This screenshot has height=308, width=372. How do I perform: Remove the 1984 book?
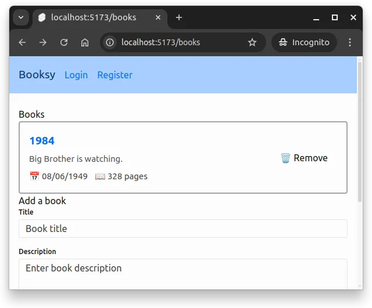[304, 158]
